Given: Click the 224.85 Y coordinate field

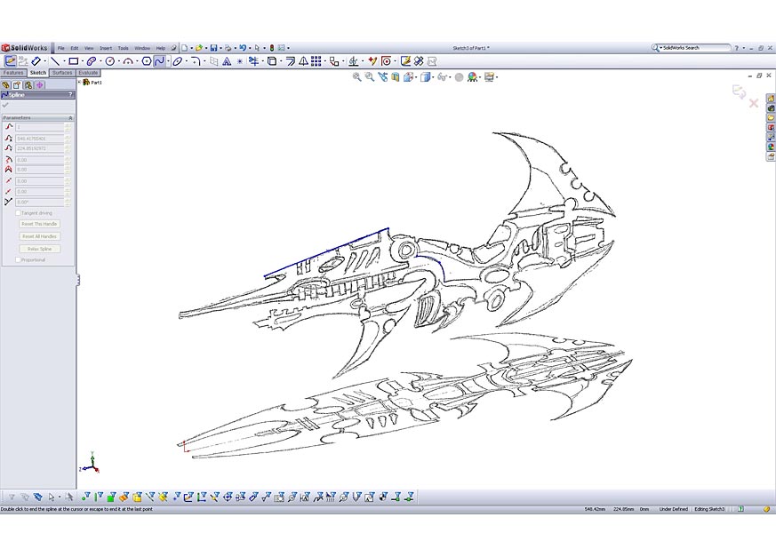Looking at the screenshot, I should [x=40, y=148].
